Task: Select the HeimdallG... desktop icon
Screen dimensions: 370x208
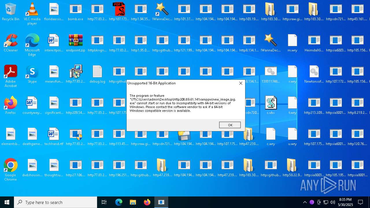Action: tap(314, 43)
